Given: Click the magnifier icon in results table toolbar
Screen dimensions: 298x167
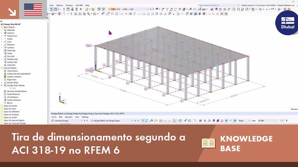Looking at the screenshot, I should click(x=200, y=121).
